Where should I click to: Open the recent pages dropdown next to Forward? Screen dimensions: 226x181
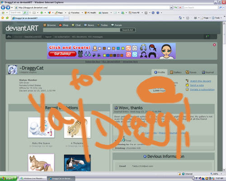pos(12,8)
